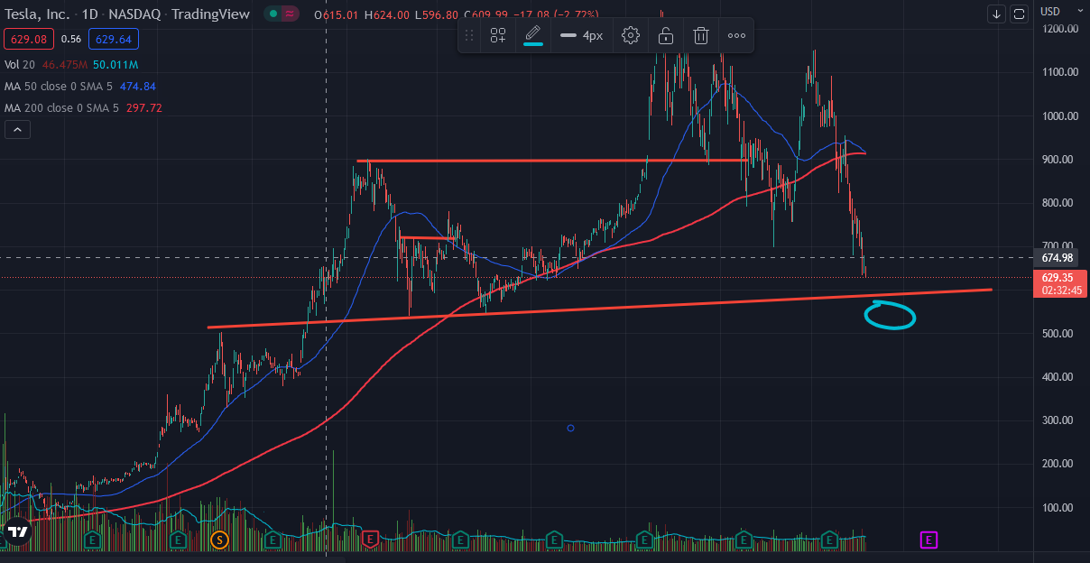Open the USD currency dropdown

point(1049,11)
